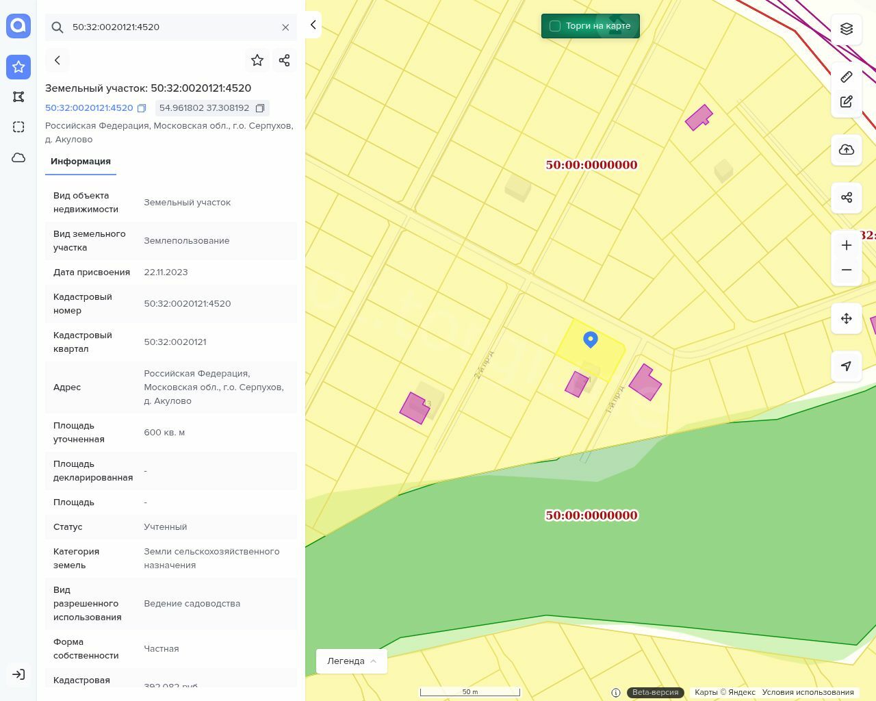The height and width of the screenshot is (701, 876).
Task: Switch to the Информация tab
Action: coord(81,162)
